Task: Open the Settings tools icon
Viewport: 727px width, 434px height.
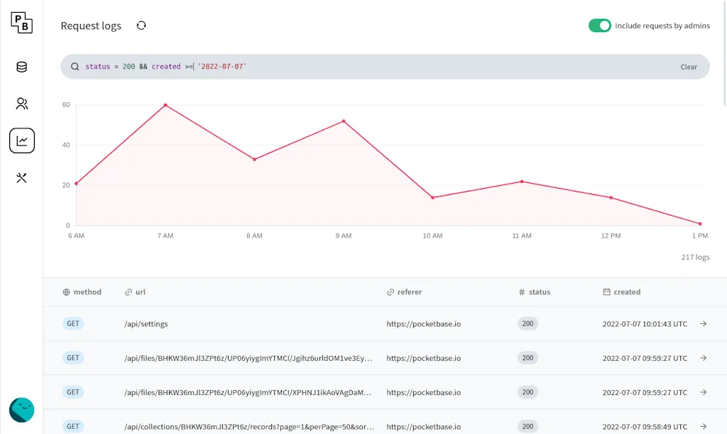Action: point(21,178)
